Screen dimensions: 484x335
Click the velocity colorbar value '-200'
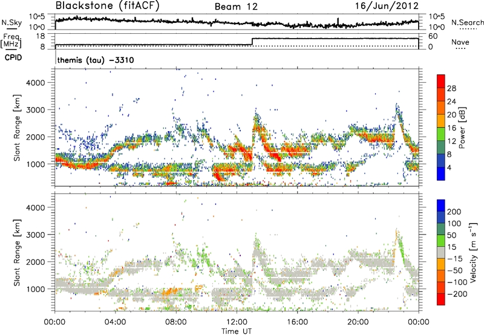click(456, 294)
